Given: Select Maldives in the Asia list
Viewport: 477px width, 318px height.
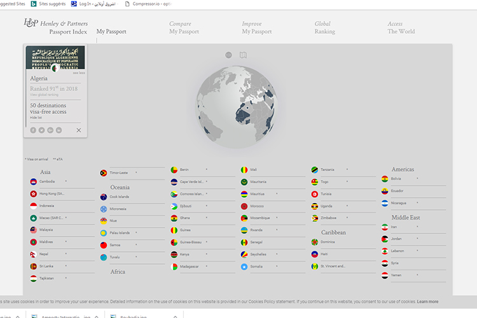Looking at the screenshot, I should tap(46, 242).
